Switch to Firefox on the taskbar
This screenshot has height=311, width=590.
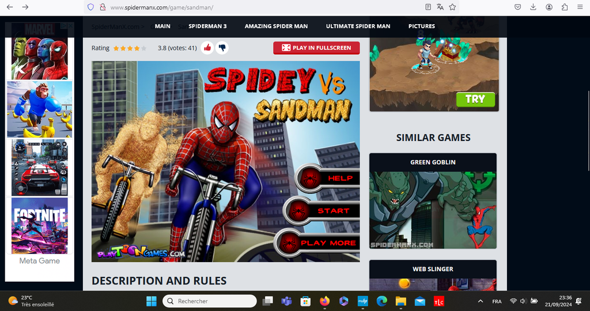[x=324, y=301]
